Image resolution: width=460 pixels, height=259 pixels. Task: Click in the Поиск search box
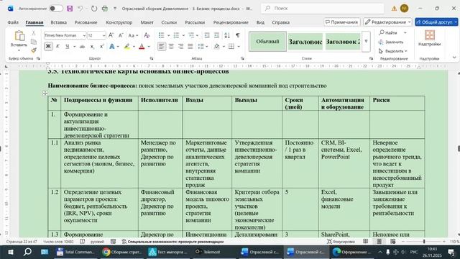pos(323,8)
